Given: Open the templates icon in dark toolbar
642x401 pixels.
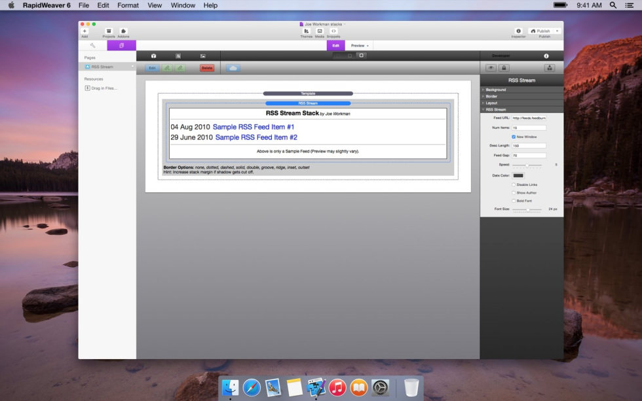Looking at the screenshot, I should tap(178, 56).
